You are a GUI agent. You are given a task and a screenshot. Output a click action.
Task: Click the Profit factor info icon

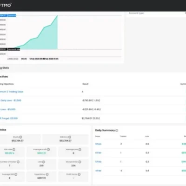click(79, 174)
